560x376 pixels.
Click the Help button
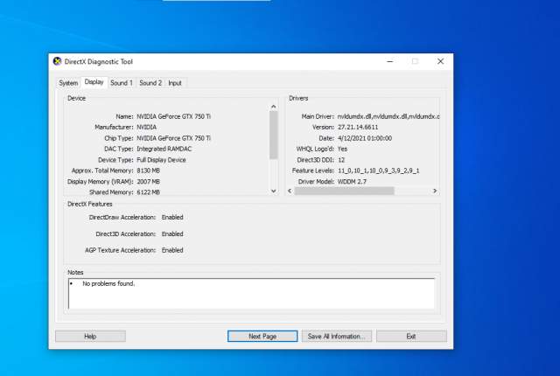[x=90, y=336]
